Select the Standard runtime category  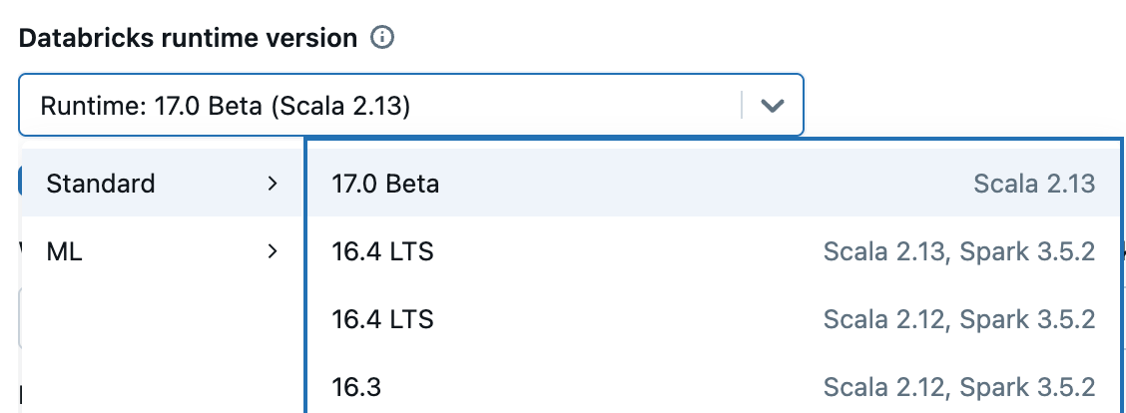[101, 184]
